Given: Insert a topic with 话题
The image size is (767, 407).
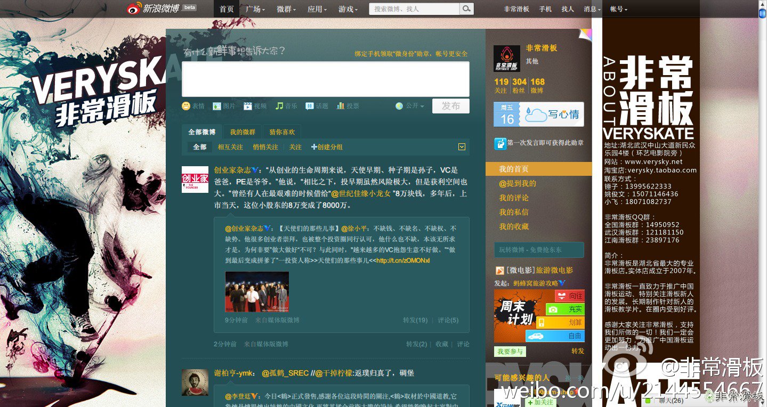Looking at the screenshot, I should (x=317, y=106).
